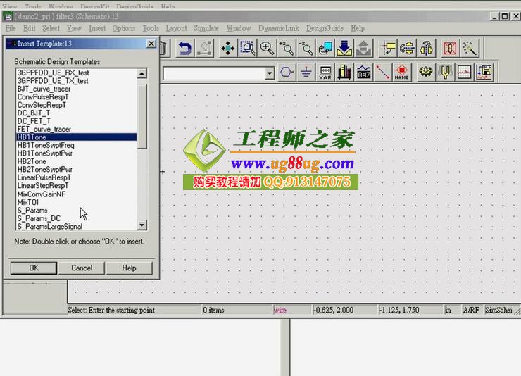
Task: Select S_Params template in list
Action: (32, 211)
